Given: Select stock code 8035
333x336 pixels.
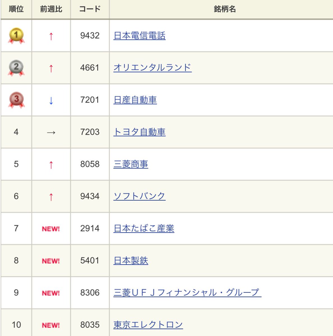Looking at the screenshot, I should [x=90, y=325].
